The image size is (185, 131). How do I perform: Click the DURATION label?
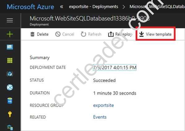coord(40,93)
